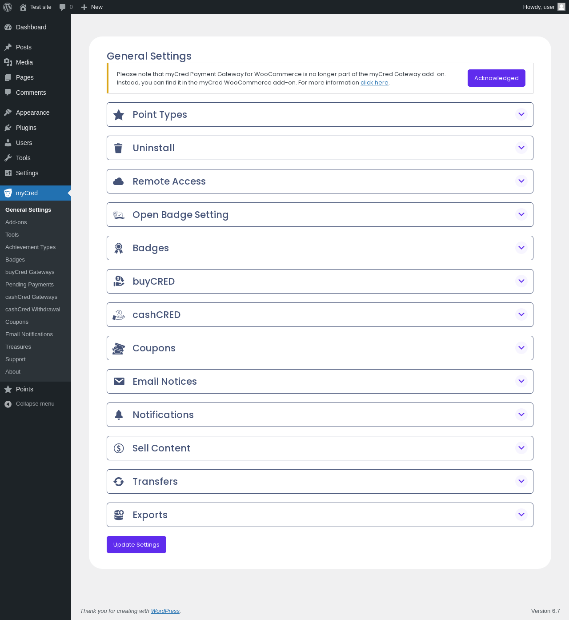The width and height of the screenshot is (569, 620).
Task: Click the Remote Access cloud icon
Action: click(118, 181)
